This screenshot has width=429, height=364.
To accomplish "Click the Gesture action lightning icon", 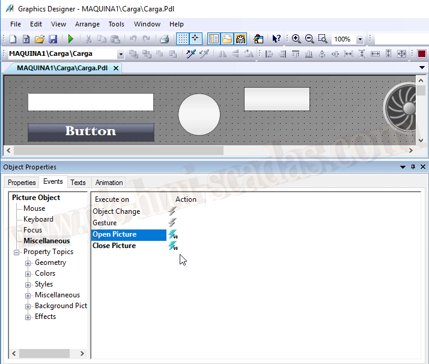I will tap(172, 223).
